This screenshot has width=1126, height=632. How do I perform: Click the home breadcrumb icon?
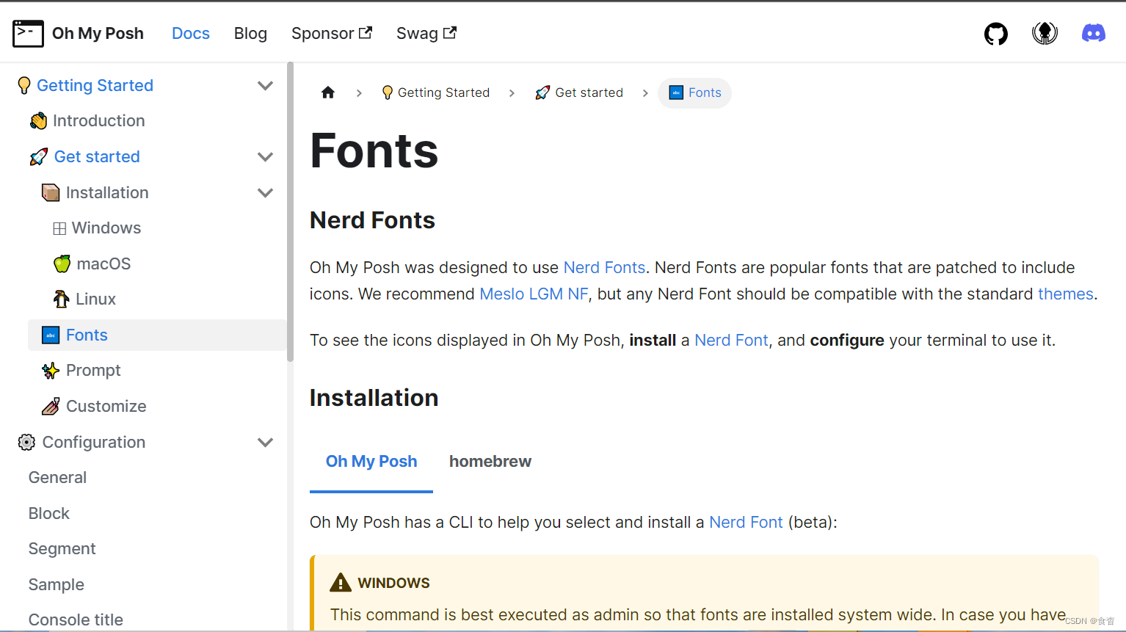[x=328, y=92]
